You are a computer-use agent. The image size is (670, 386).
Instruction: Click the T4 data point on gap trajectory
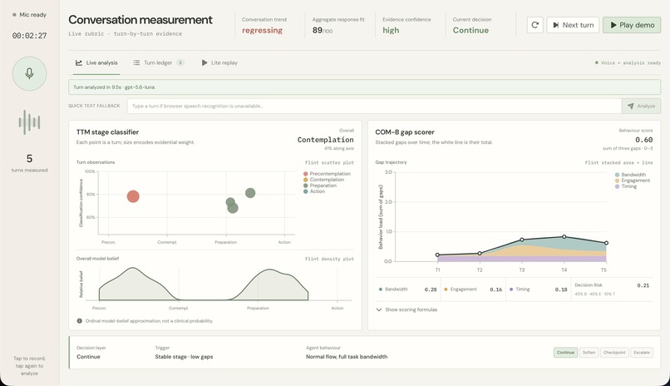tap(564, 237)
